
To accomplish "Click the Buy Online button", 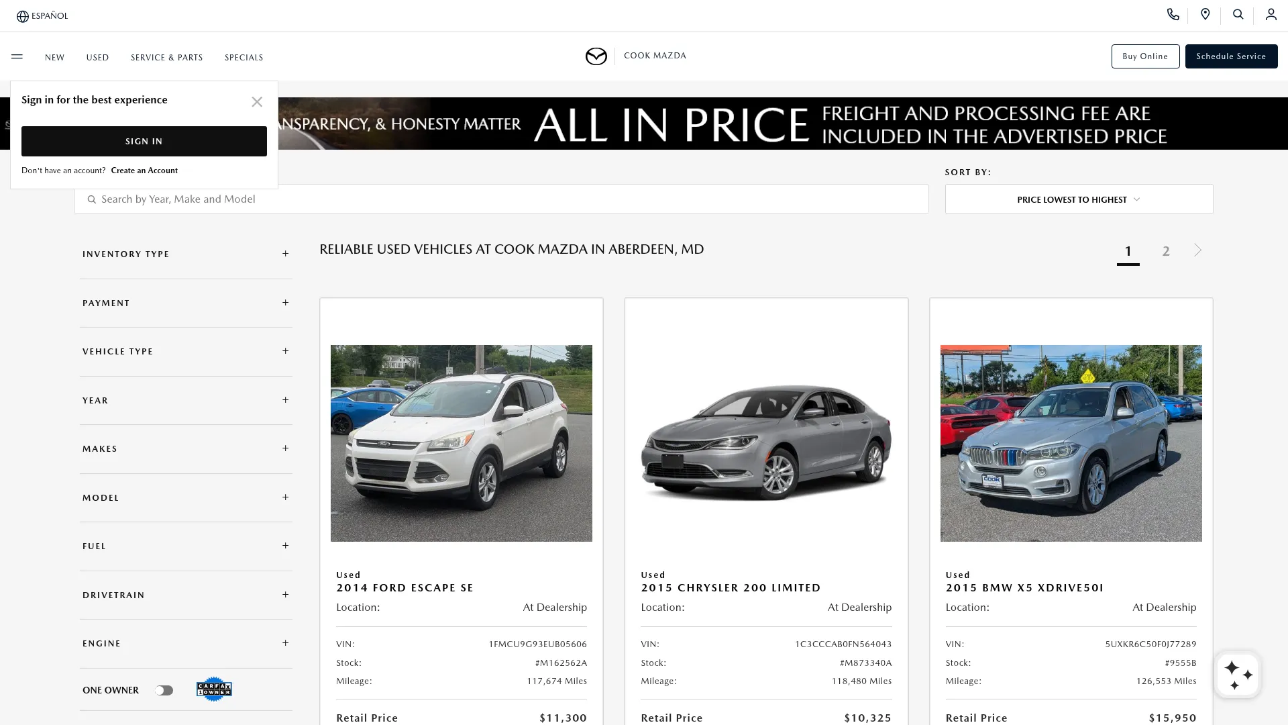I will [x=1145, y=56].
